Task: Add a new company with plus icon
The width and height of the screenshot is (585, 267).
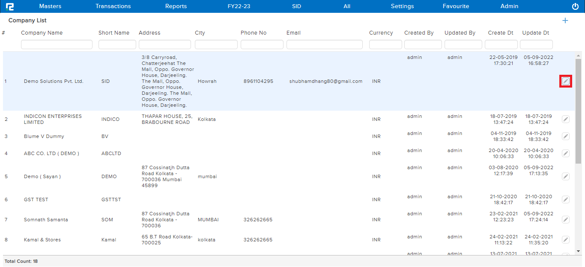Action: tap(565, 21)
